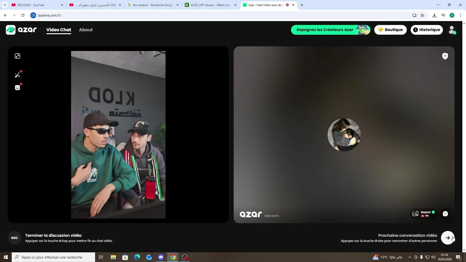Image resolution: width=466 pixels, height=262 pixels.
Task: Open the browser downloads icon
Action: tap(434, 15)
